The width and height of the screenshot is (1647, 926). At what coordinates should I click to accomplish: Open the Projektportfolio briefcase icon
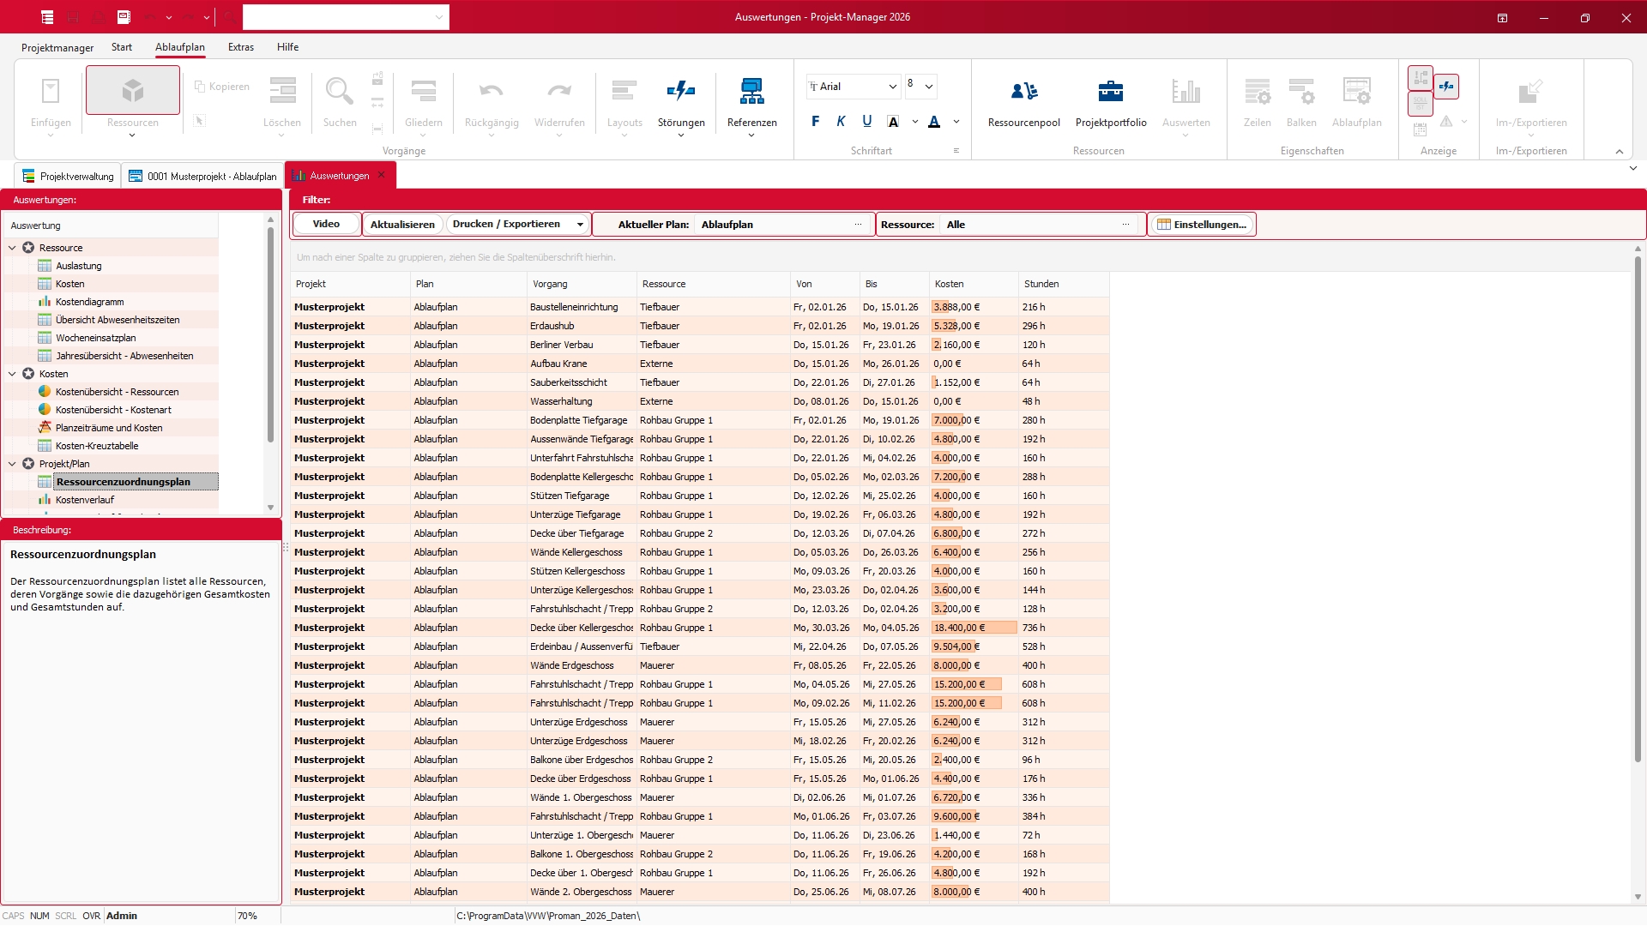[x=1110, y=91]
